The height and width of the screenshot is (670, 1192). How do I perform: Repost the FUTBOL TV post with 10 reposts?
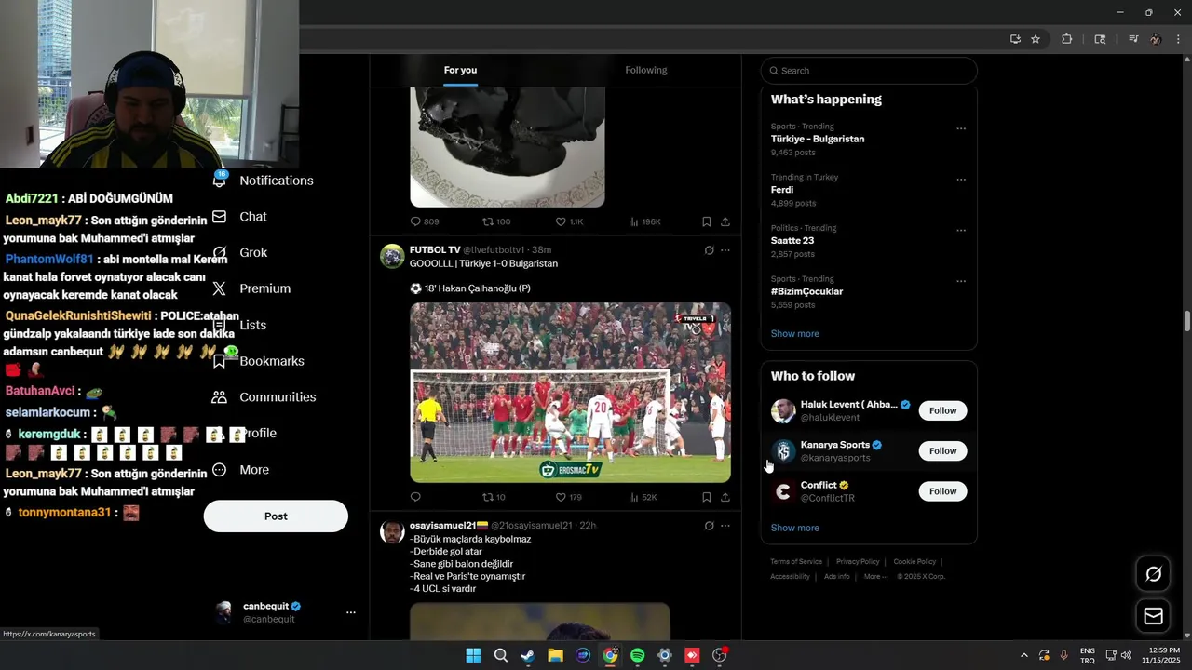point(494,497)
